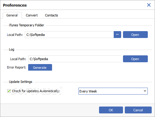Open the Log folder location
Screen dimensions: 155x117
point(135,59)
